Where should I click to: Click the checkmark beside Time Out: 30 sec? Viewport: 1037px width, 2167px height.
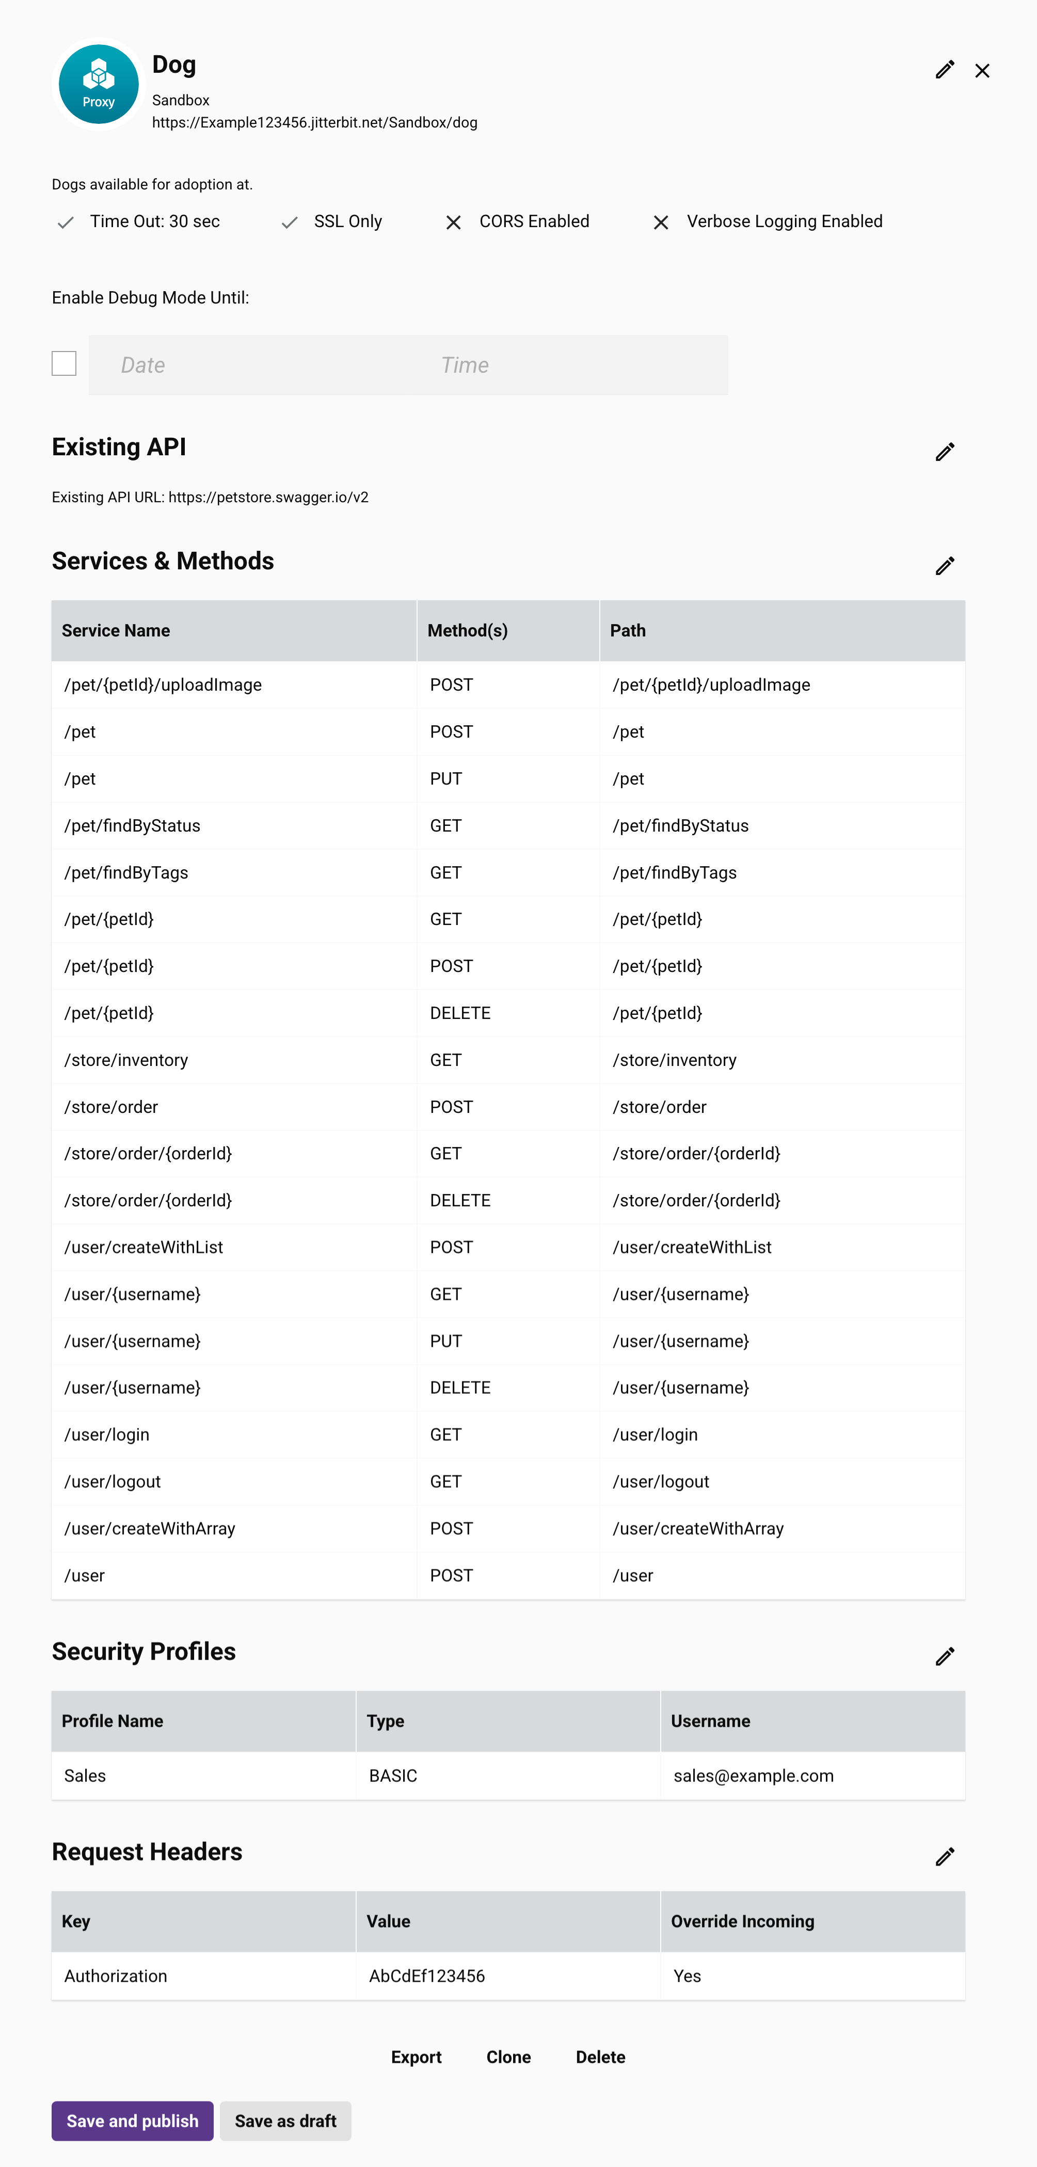[66, 223]
